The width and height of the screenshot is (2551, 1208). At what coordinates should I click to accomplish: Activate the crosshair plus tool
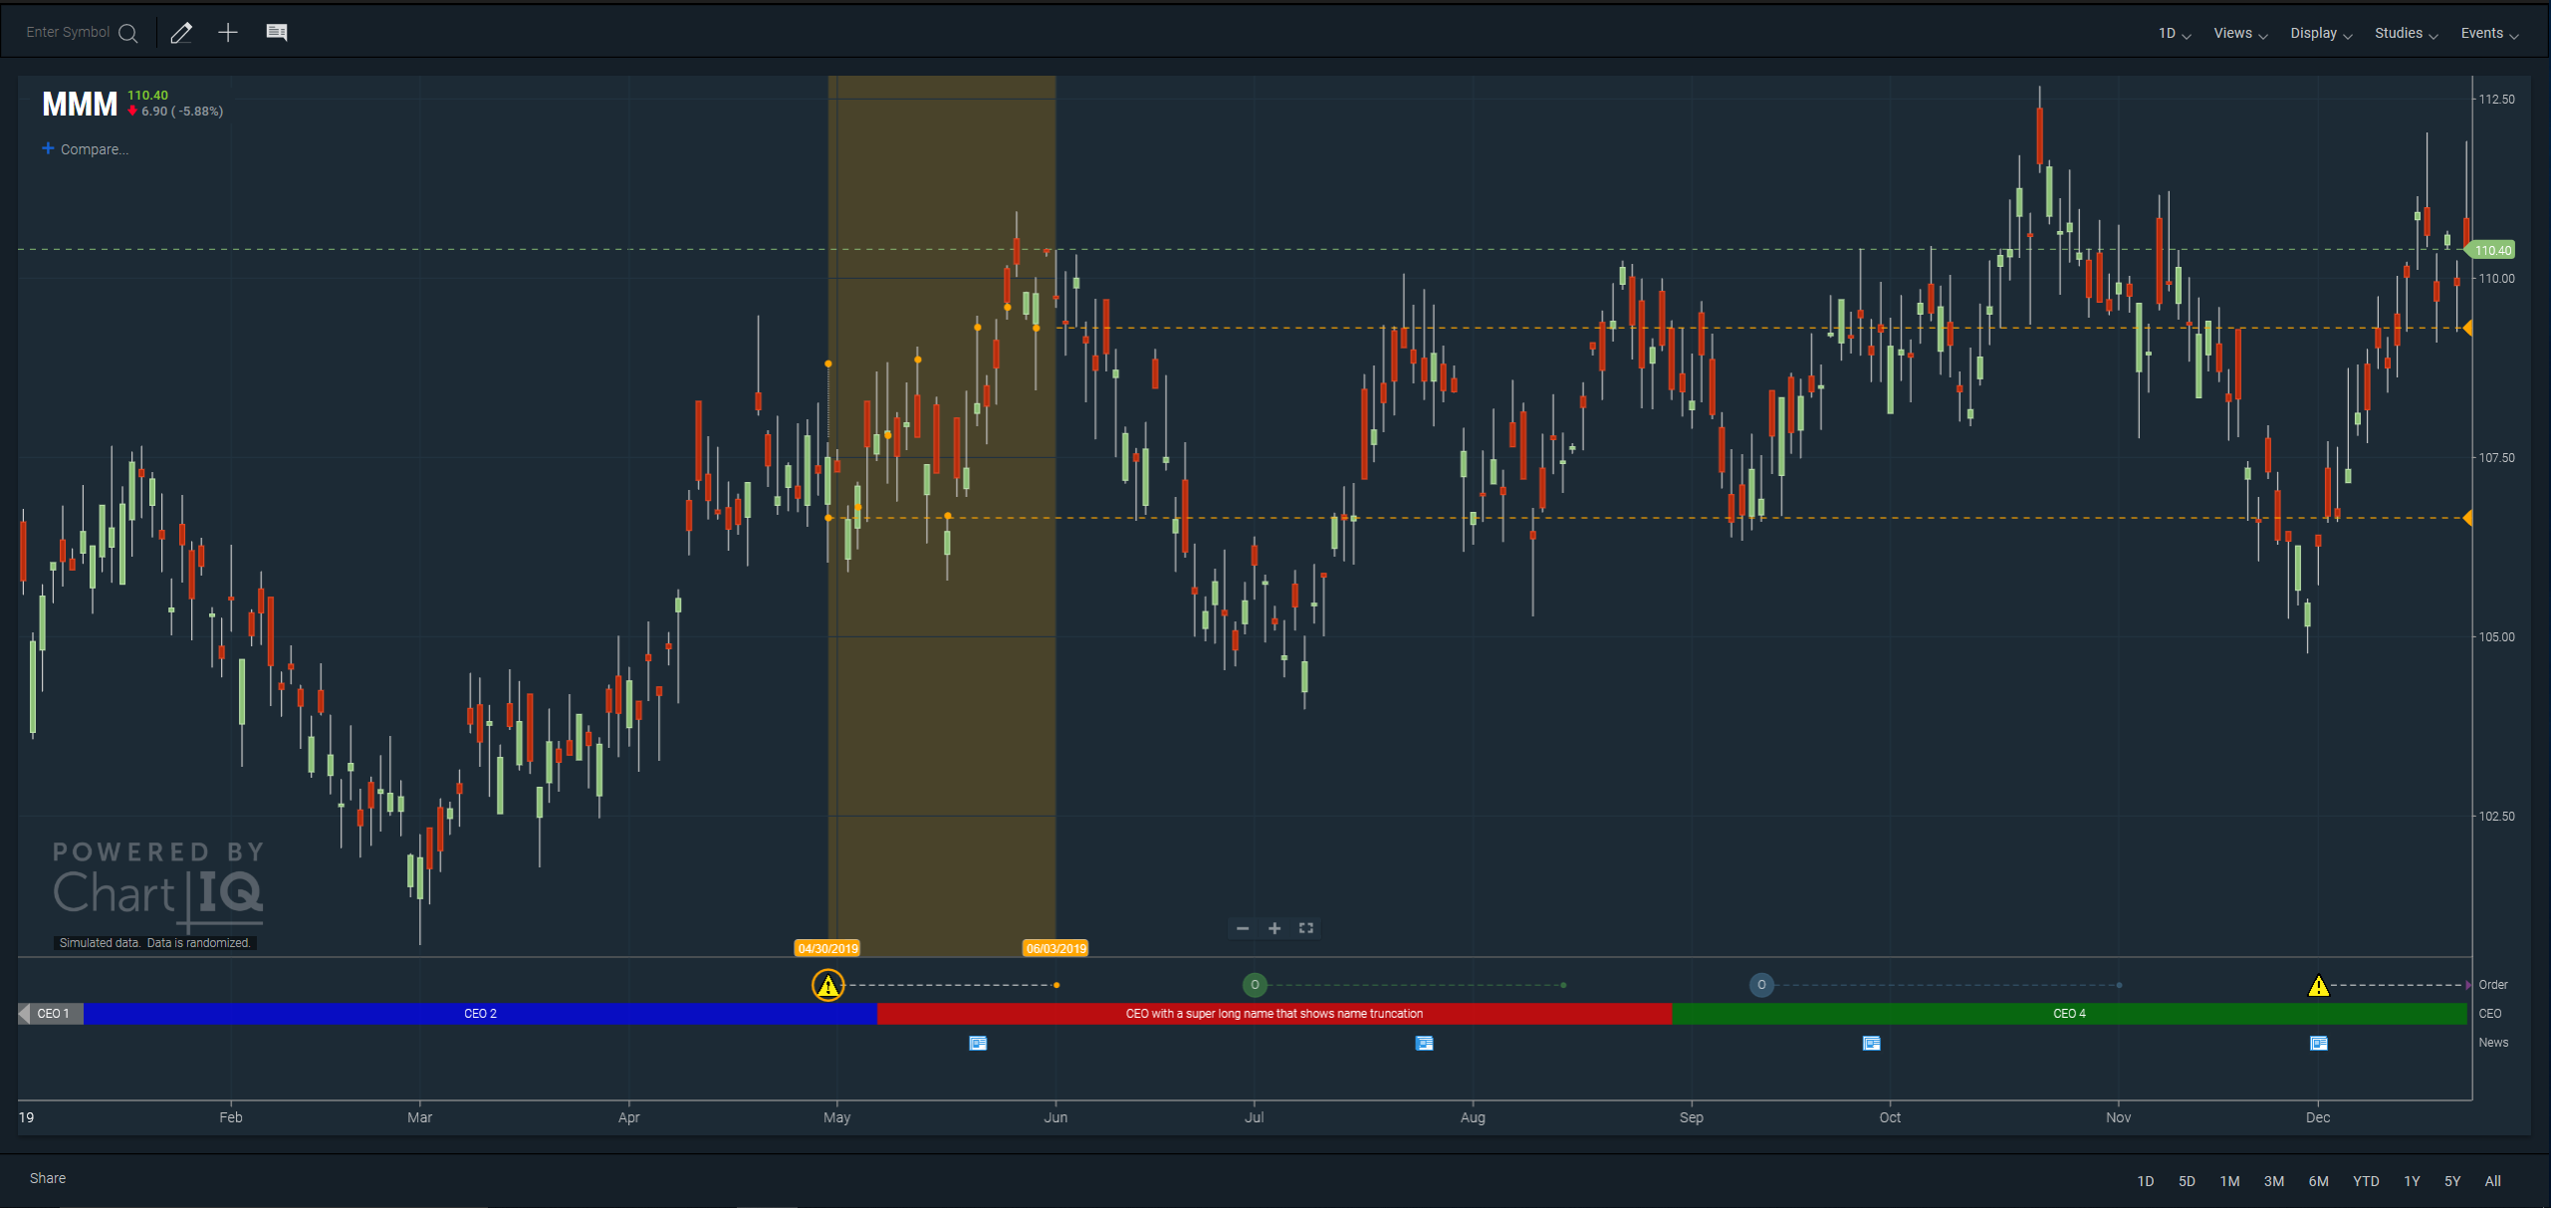(x=228, y=33)
